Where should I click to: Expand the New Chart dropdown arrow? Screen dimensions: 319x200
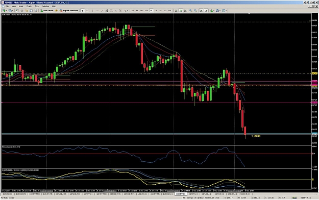pyautogui.click(x=7, y=11)
